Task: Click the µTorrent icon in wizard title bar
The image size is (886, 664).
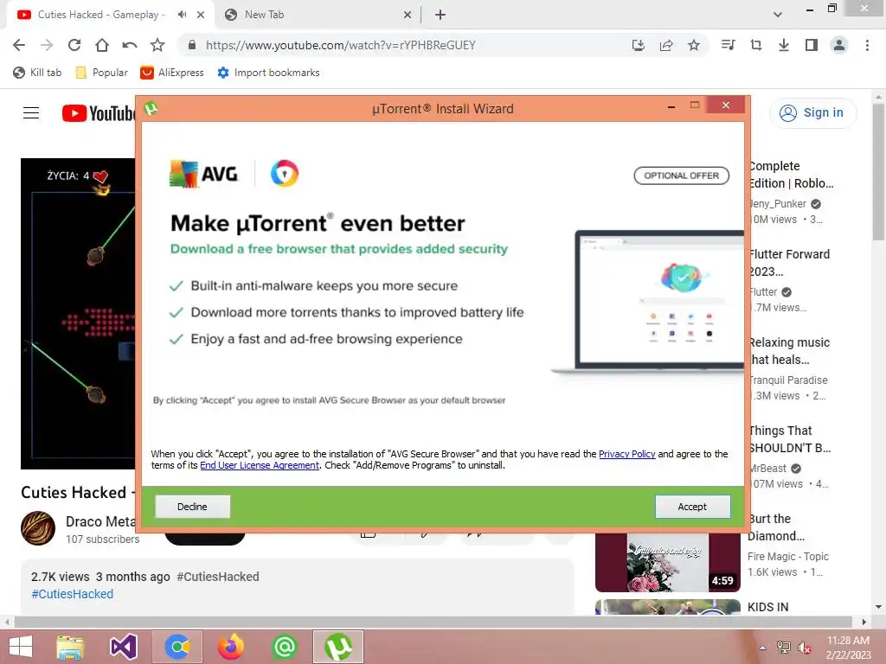Action: point(151,107)
